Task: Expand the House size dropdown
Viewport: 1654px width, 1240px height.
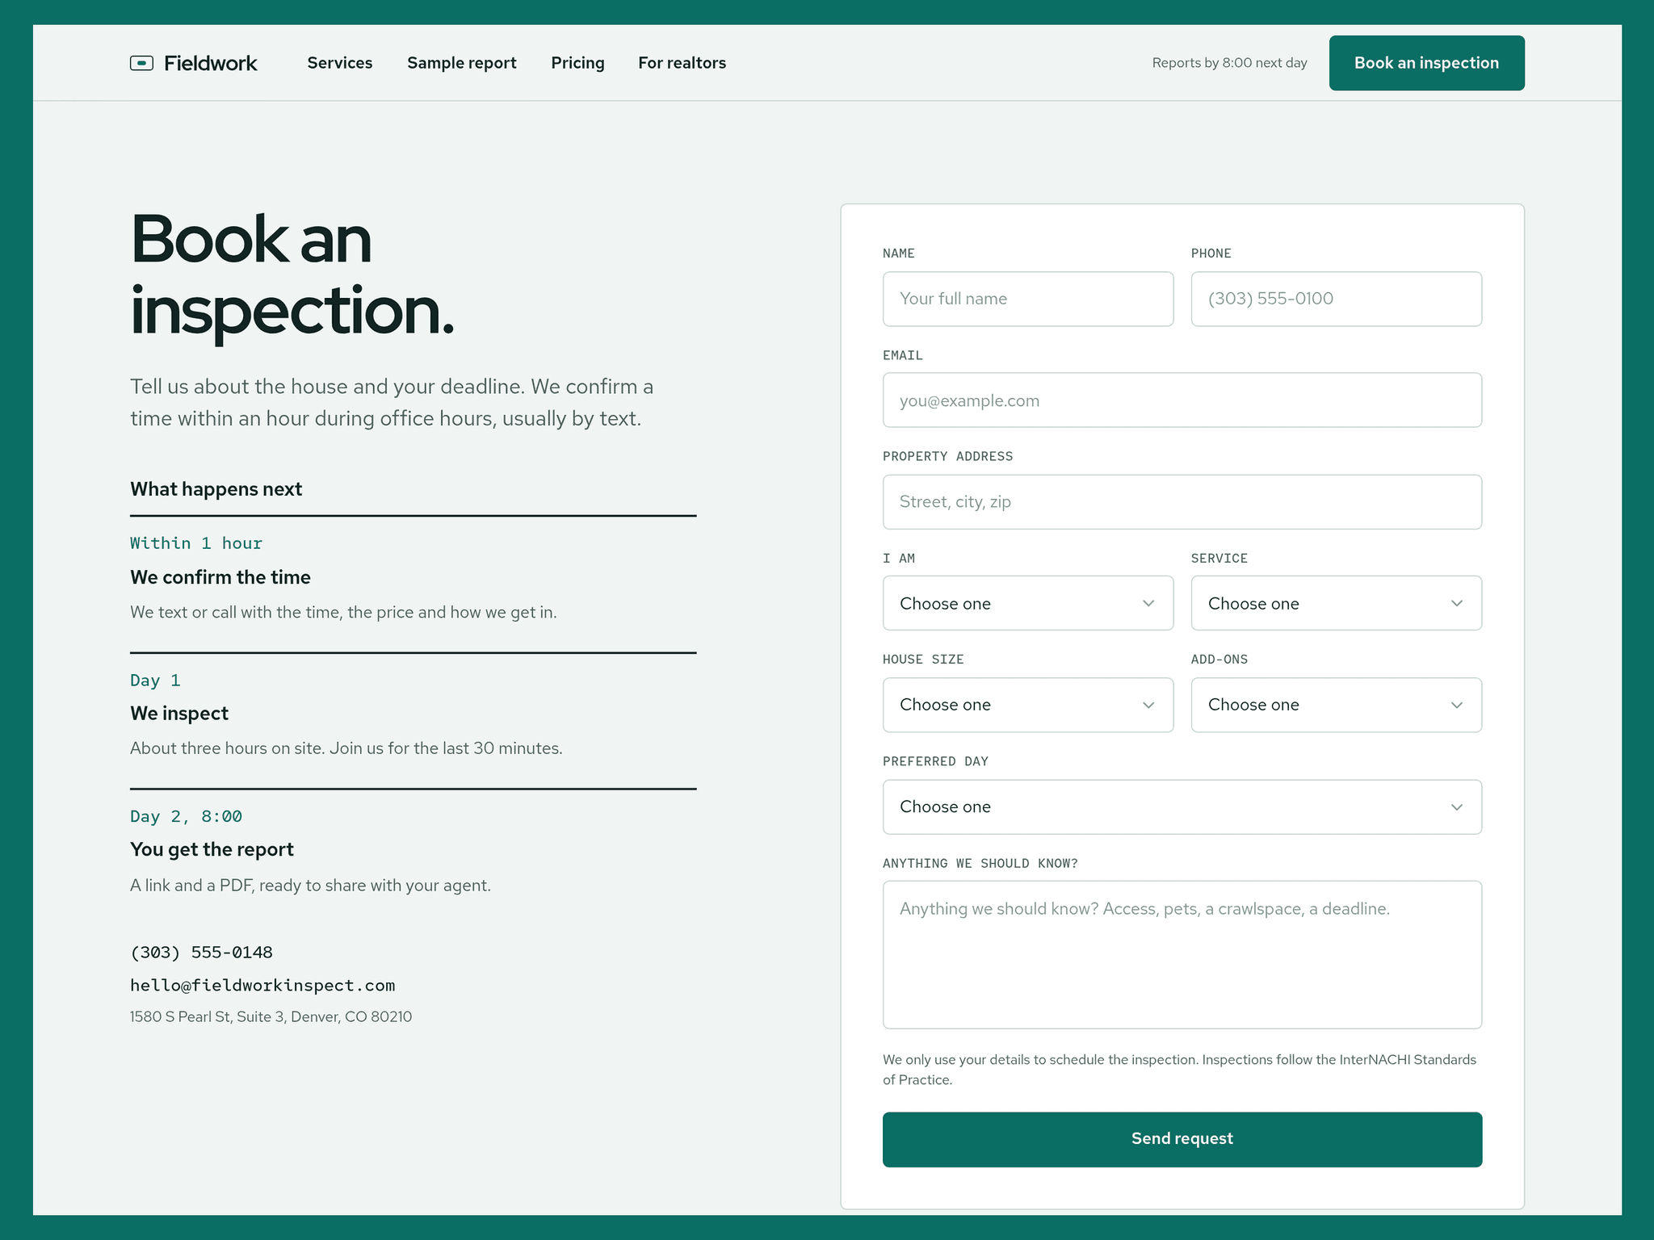Action: coord(1027,705)
